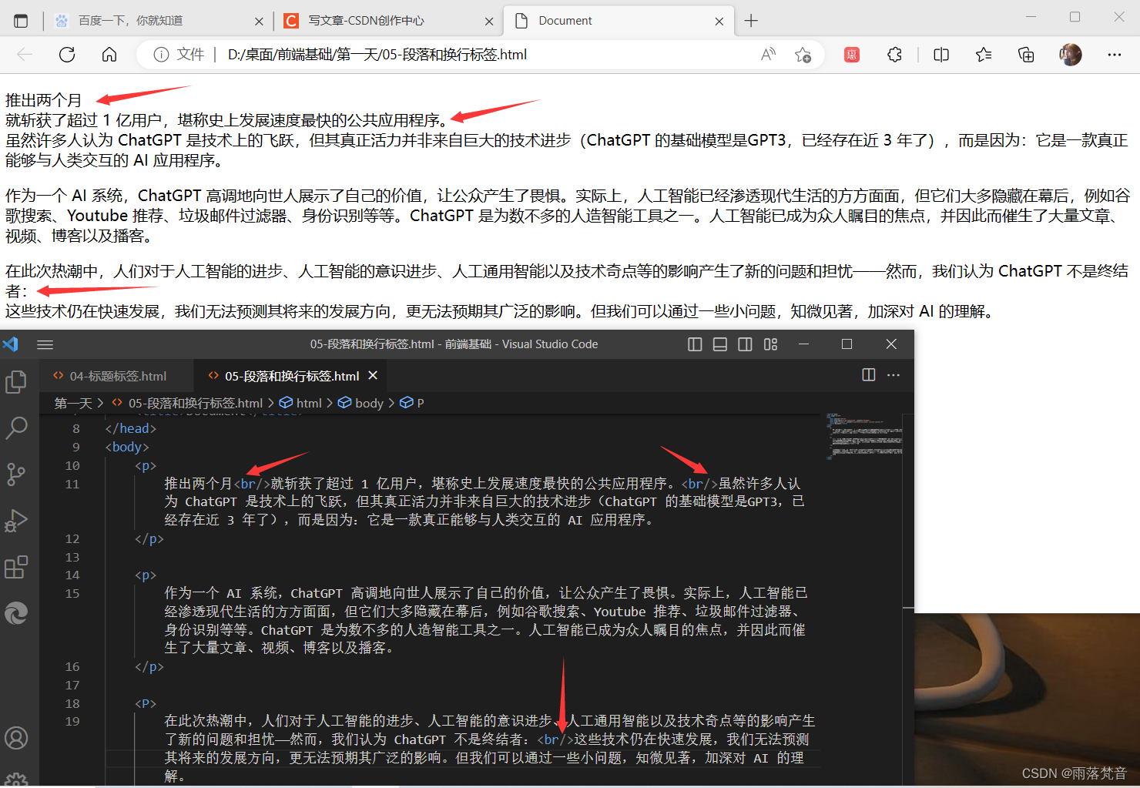Place the cursor on the <body> tag
1140x788 pixels.
[x=127, y=447]
